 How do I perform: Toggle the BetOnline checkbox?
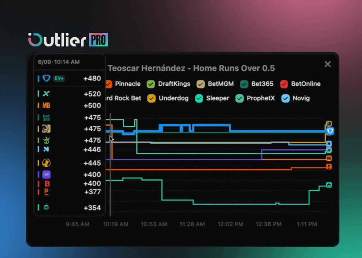(284, 84)
